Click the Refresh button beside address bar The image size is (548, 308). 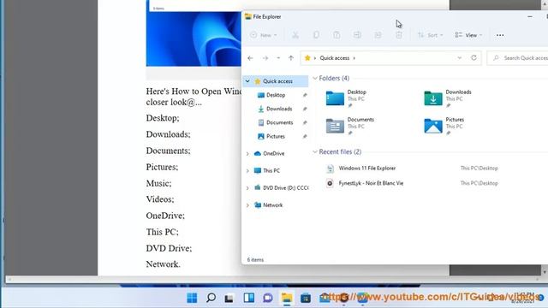coord(474,57)
